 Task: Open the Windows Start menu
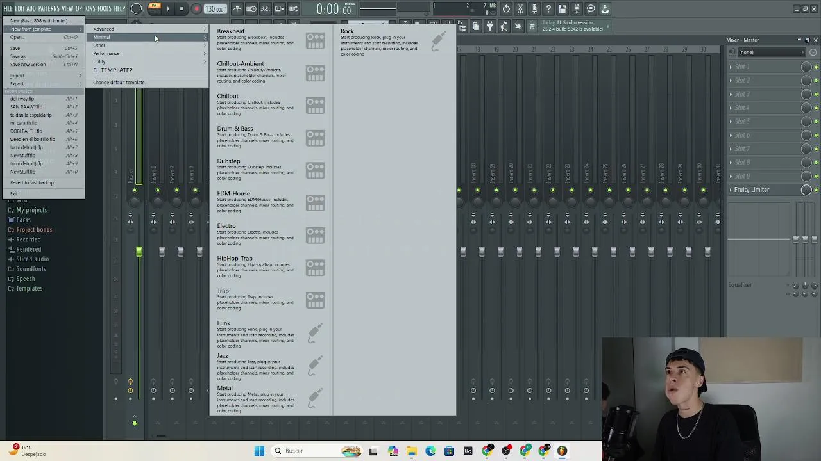[x=259, y=451]
